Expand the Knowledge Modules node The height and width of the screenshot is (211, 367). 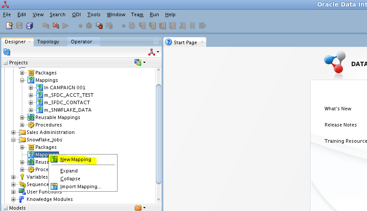(14, 200)
